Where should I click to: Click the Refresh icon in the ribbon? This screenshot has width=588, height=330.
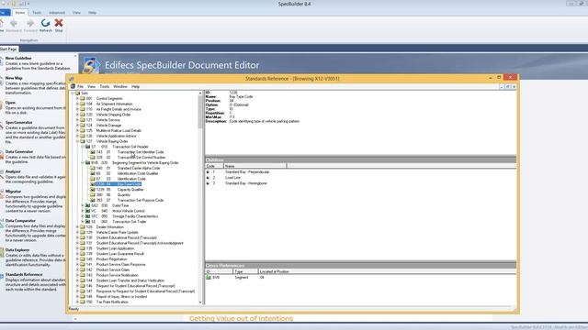click(x=45, y=23)
